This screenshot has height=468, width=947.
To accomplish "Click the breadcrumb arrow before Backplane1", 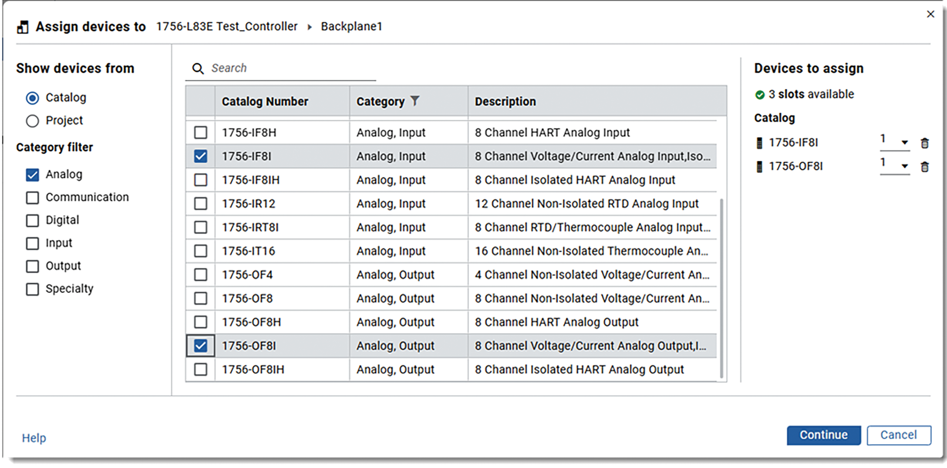I will (310, 27).
